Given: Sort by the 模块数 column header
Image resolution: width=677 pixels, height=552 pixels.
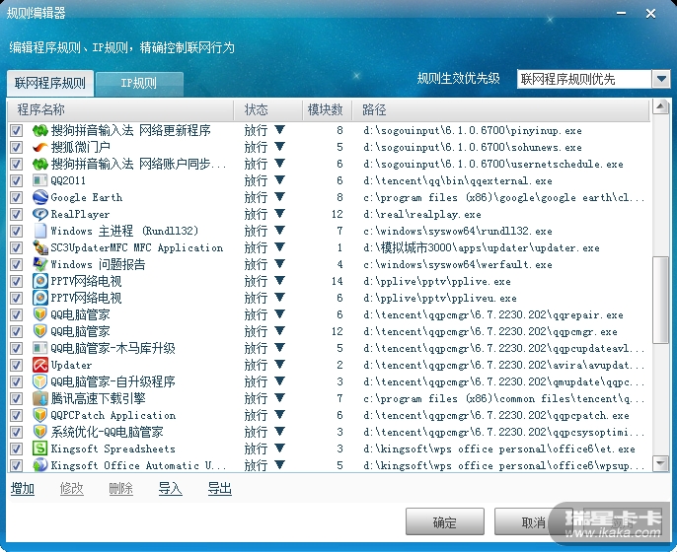Looking at the screenshot, I should pos(327,110).
